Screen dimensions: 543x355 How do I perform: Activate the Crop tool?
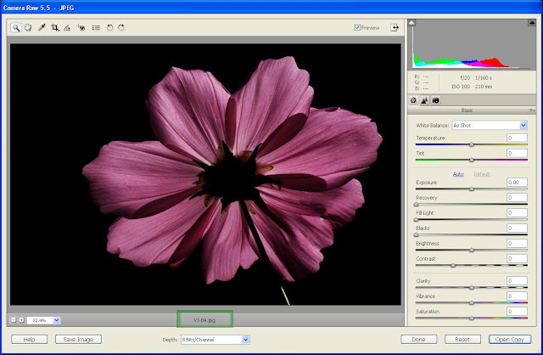tap(55, 27)
